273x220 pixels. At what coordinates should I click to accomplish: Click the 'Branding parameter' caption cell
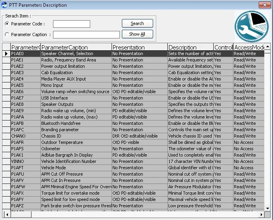point(76,130)
